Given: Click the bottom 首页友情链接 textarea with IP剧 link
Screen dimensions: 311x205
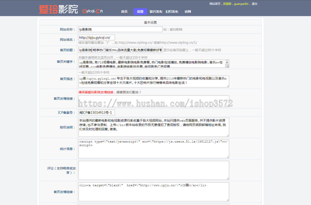Looking at the screenshot, I should coord(154,192).
